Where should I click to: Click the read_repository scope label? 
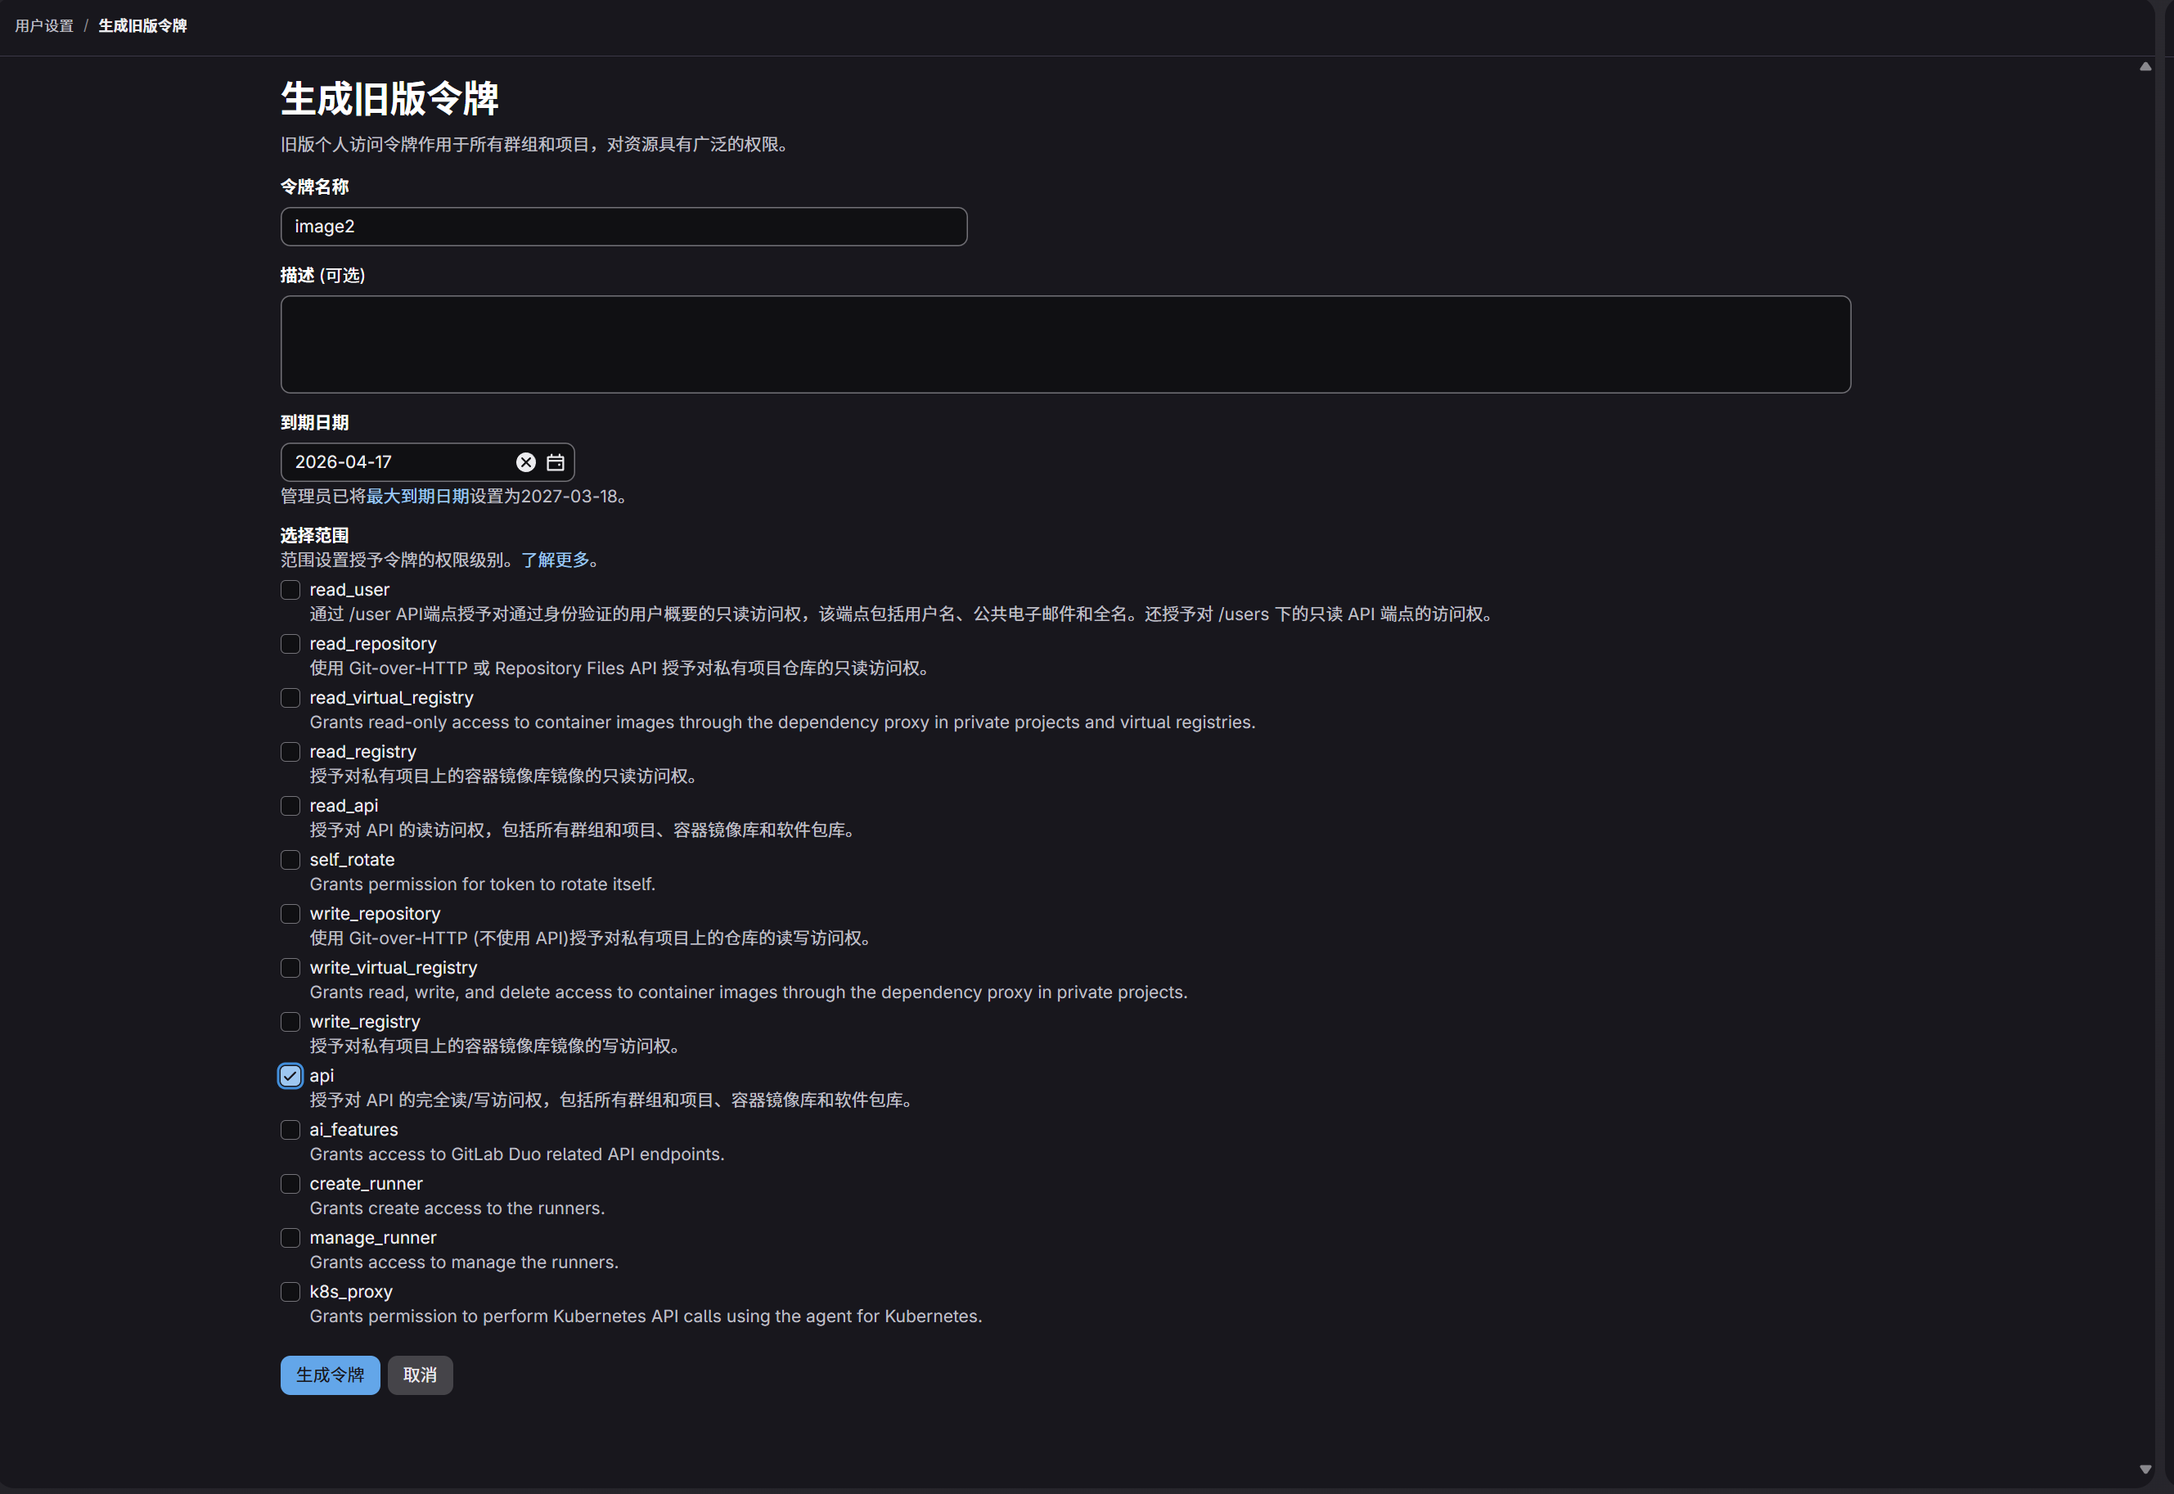coord(373,644)
